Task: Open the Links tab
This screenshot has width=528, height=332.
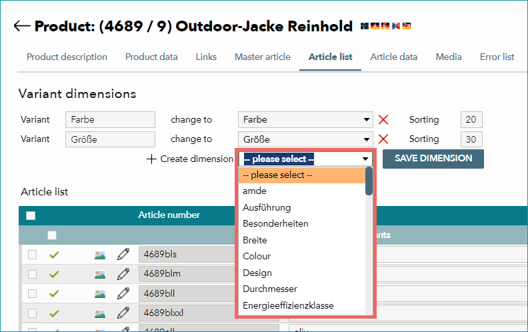Action: (x=206, y=57)
